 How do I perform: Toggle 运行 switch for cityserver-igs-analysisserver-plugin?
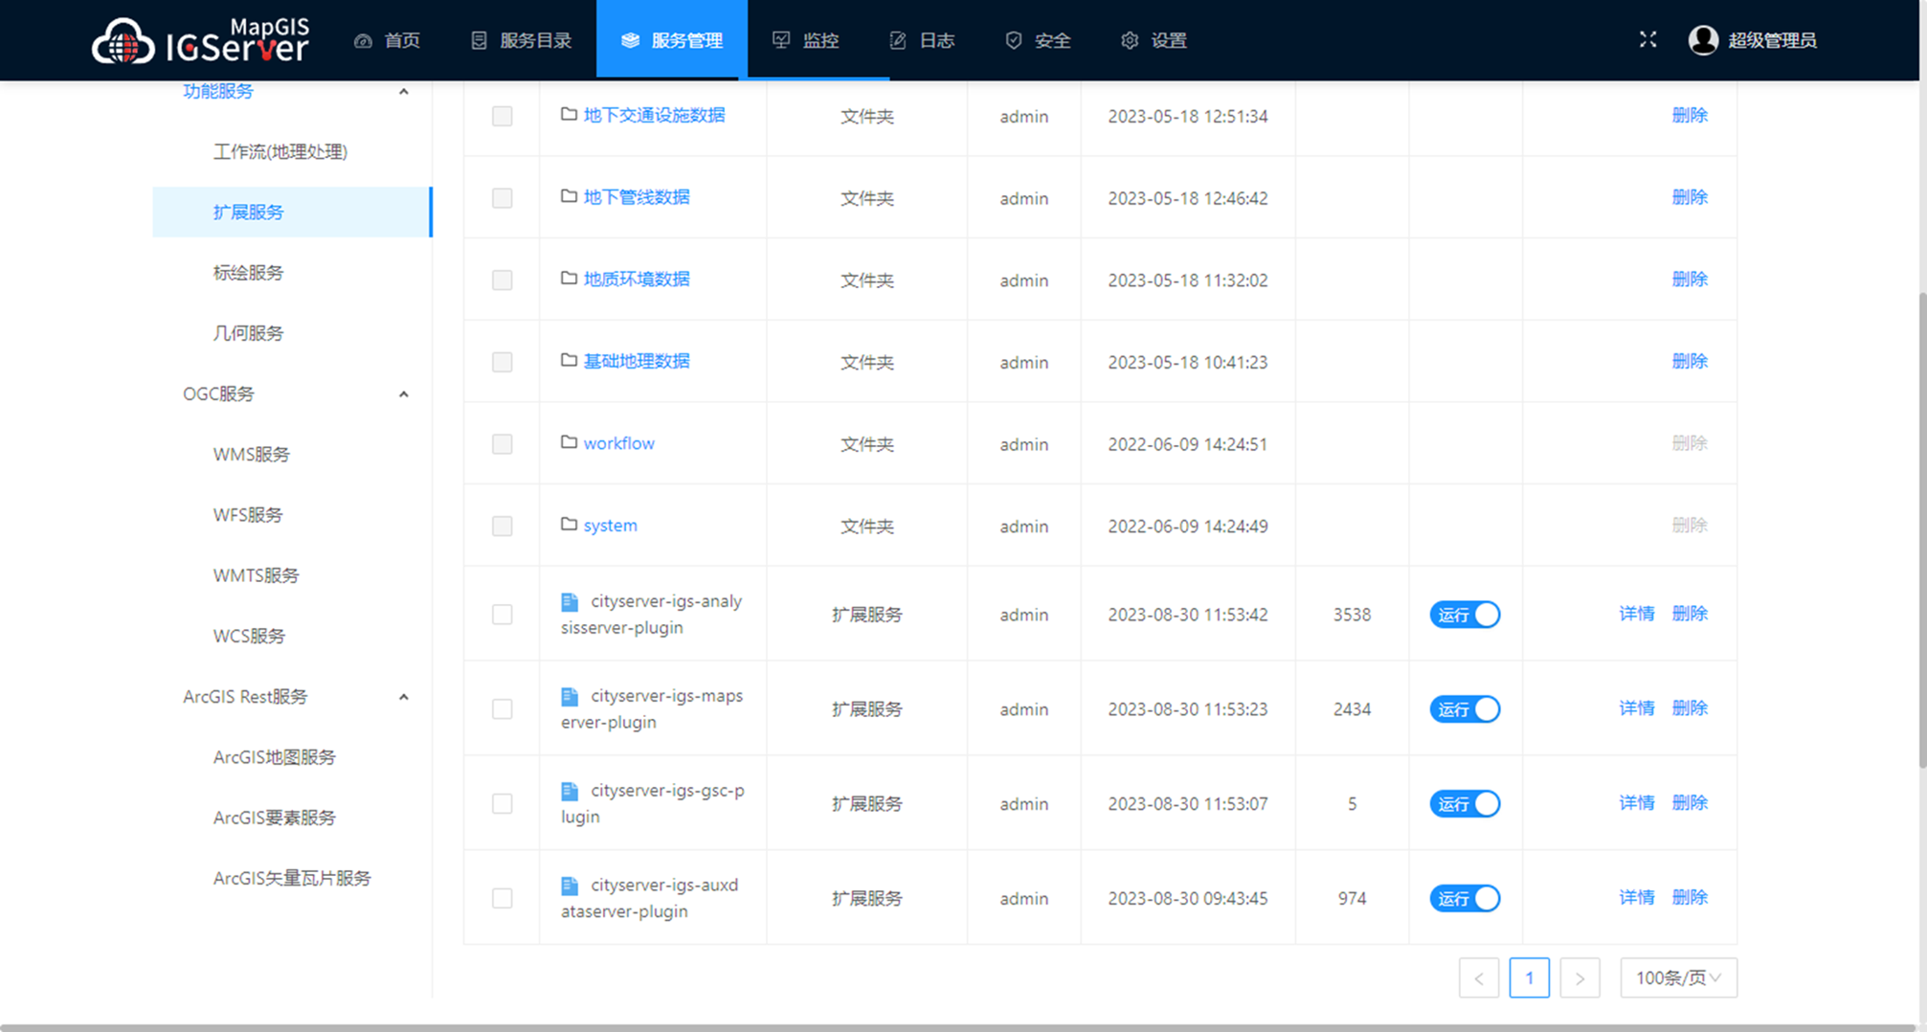(1465, 615)
